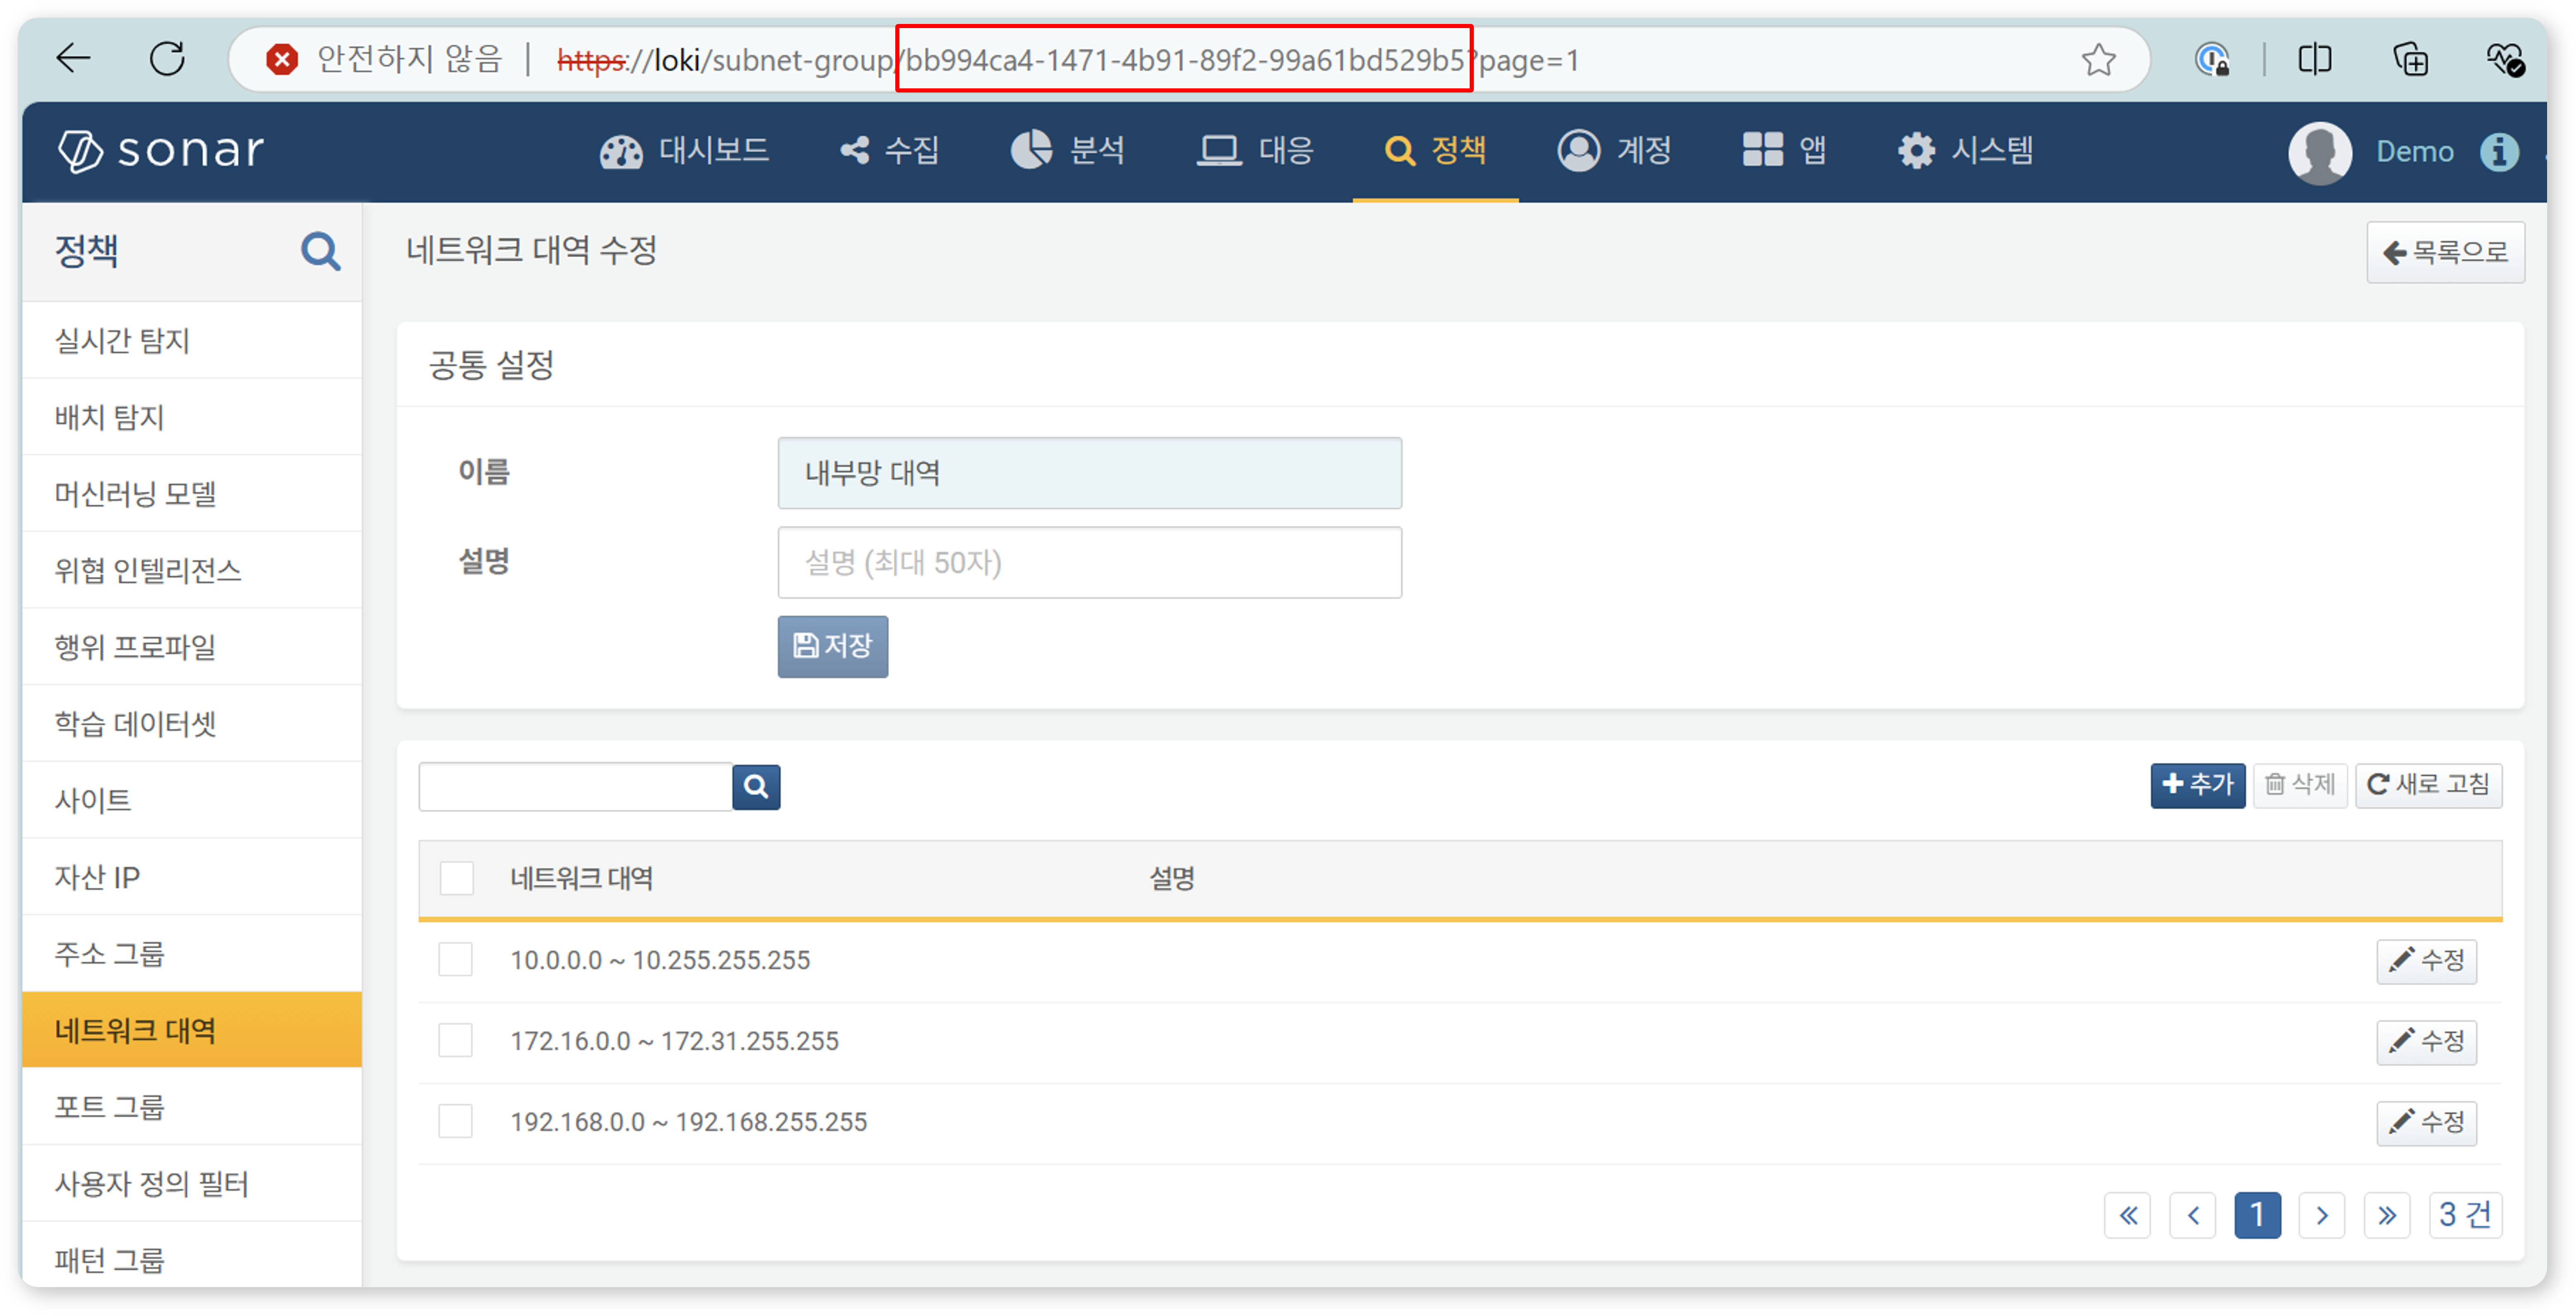Click the 10.0.0.0 ~ 10.255.255.255 range text
Viewport: 2576px width, 1316px height.
click(x=660, y=960)
